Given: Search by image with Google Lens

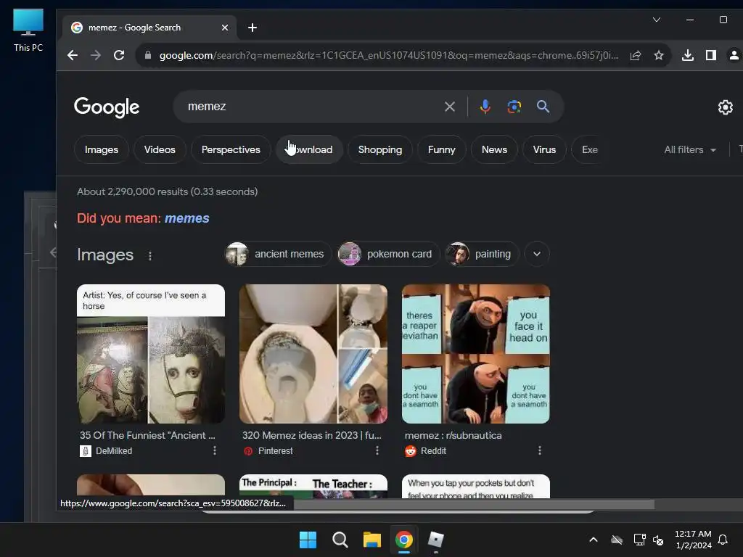Looking at the screenshot, I should [514, 107].
